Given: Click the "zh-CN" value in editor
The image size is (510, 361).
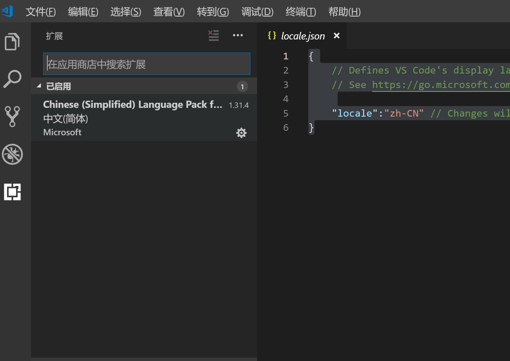Looking at the screenshot, I should [404, 113].
